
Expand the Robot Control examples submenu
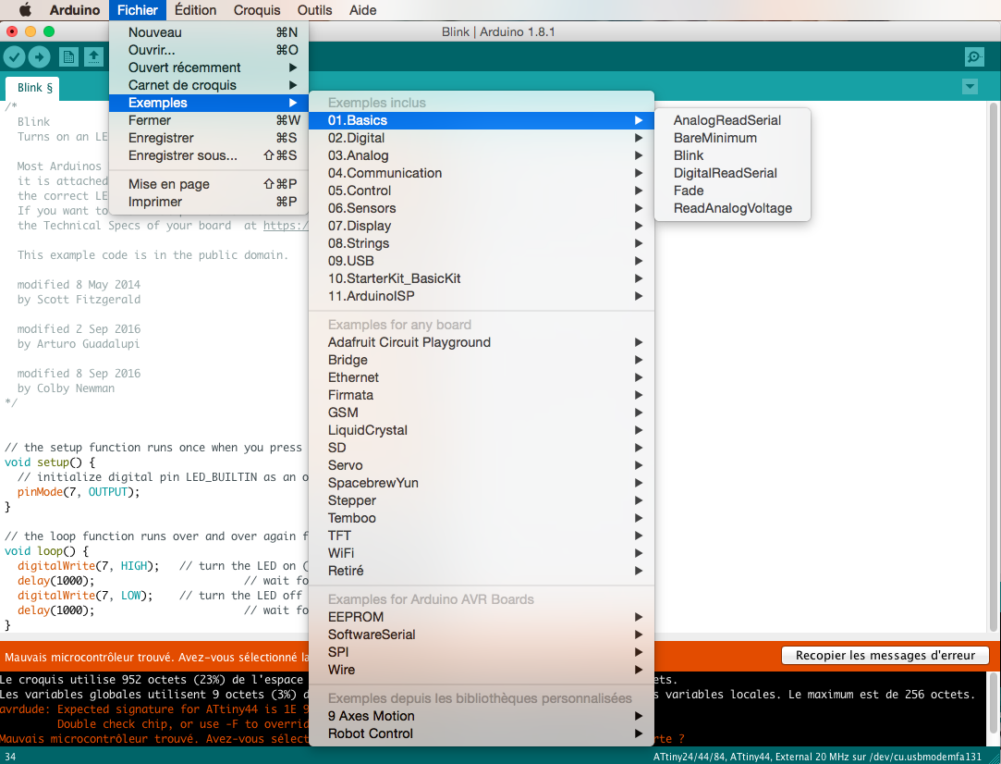click(482, 733)
